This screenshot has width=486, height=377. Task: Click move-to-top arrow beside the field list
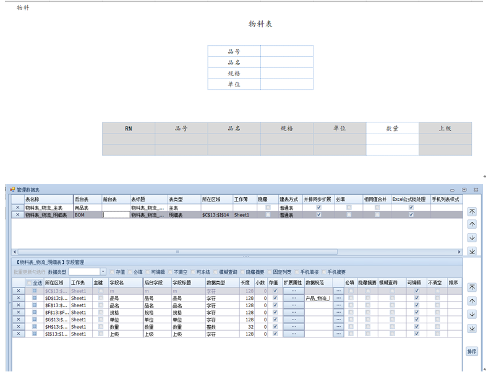click(472, 287)
